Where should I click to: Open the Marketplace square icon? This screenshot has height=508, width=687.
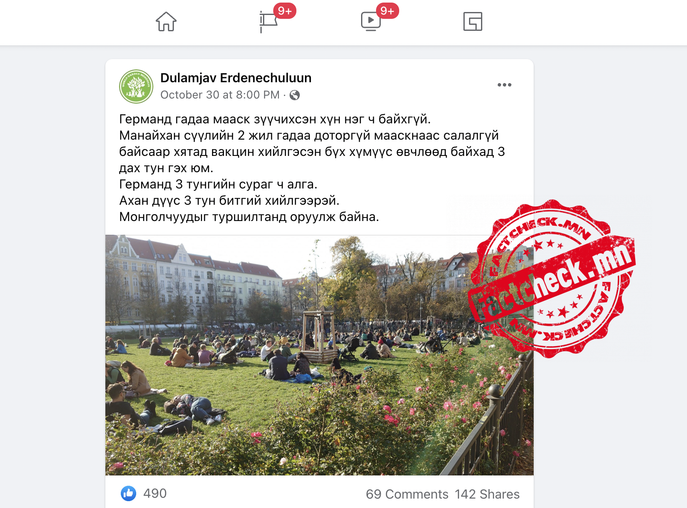473,21
